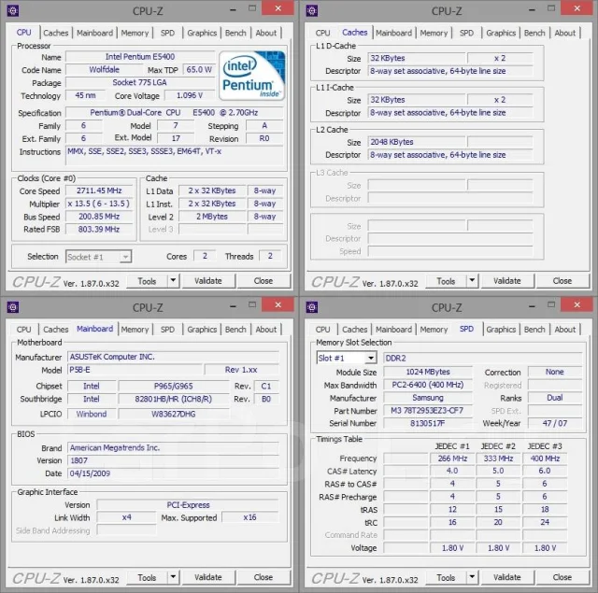Viewport: 598px width, 593px height.
Task: Expand the Slot #1 memory slot dropdown
Action: [370, 359]
